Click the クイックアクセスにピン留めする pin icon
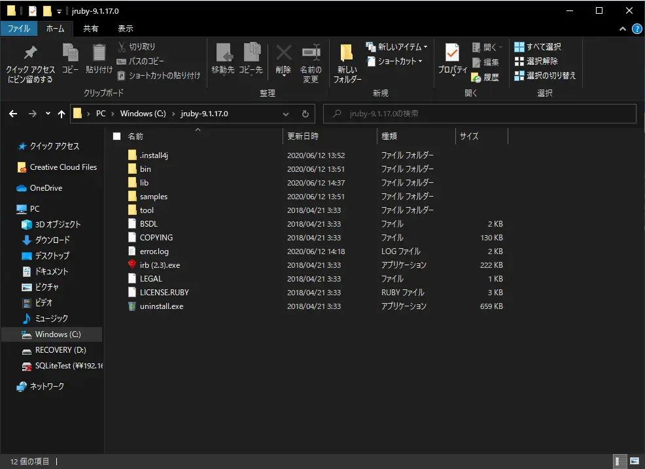Image resolution: width=645 pixels, height=469 pixels. 31,53
